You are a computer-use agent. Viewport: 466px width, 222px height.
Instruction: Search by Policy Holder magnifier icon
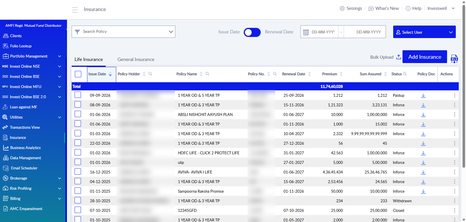click(x=150, y=74)
